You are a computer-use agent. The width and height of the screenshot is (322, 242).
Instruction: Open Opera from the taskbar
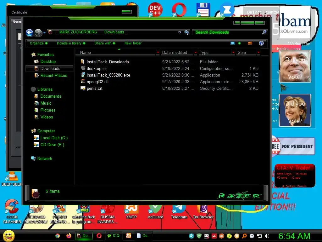point(99,236)
